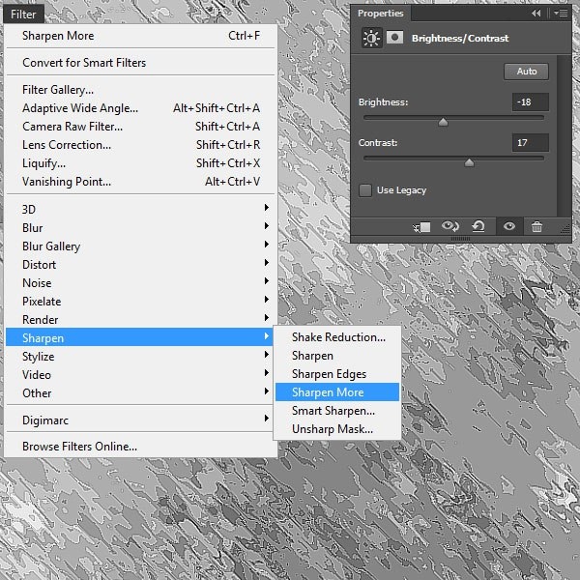Expand the Render submenu
Viewport: 580px width, 580px height.
(140, 320)
